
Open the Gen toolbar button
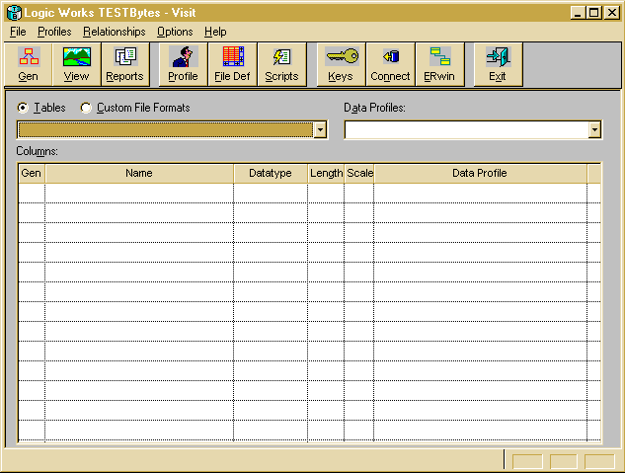(x=29, y=64)
